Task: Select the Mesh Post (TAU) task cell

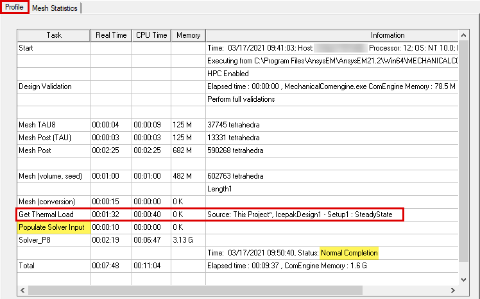Action: 46,138
